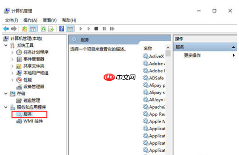The image size is (239, 155).
Task: Select 任务计划程序 in the tree
Action: 36,52
